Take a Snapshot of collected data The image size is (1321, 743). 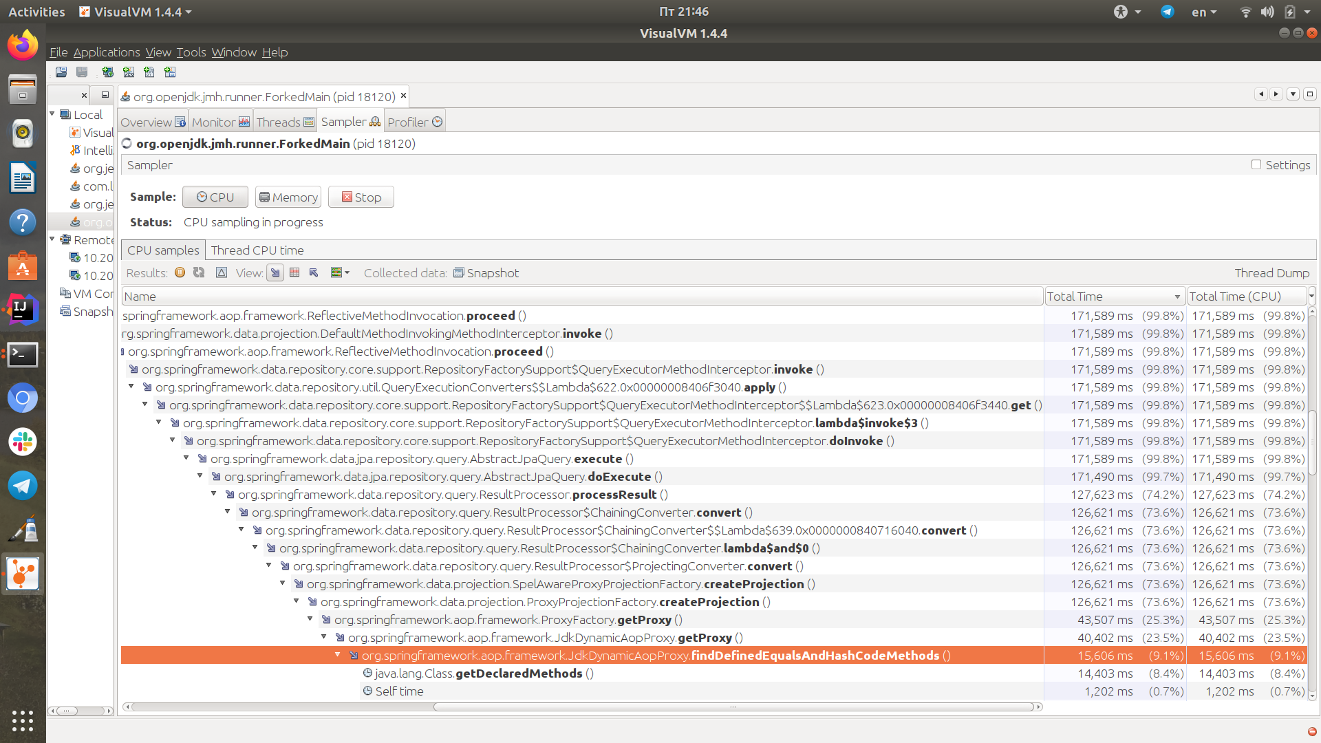click(x=486, y=273)
